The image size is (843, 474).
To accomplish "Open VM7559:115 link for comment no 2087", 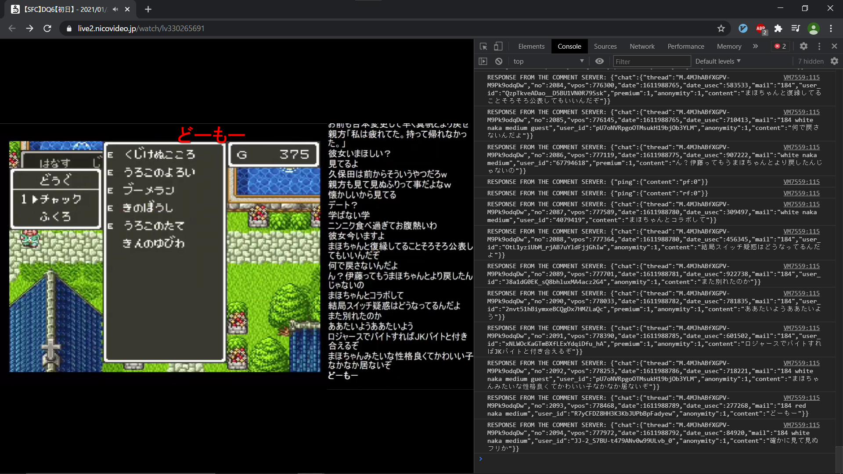I will (801, 204).
